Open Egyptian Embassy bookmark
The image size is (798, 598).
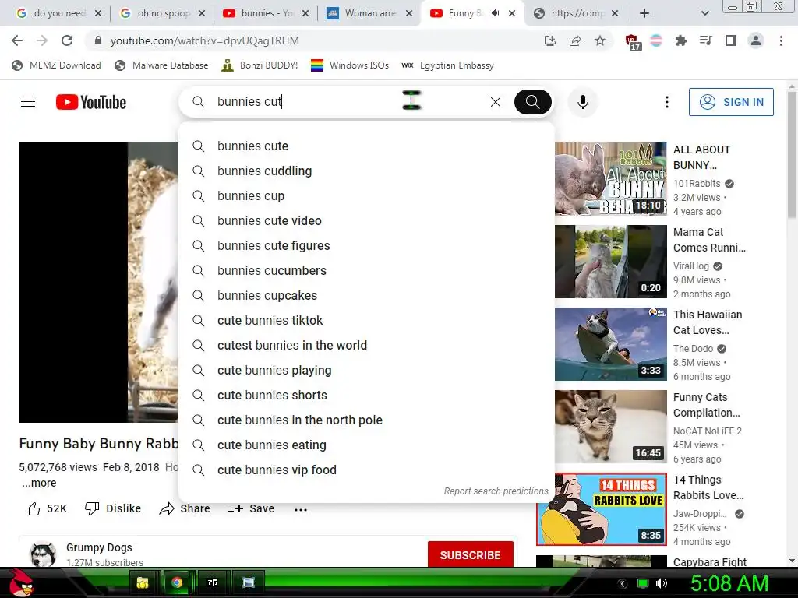(x=448, y=65)
